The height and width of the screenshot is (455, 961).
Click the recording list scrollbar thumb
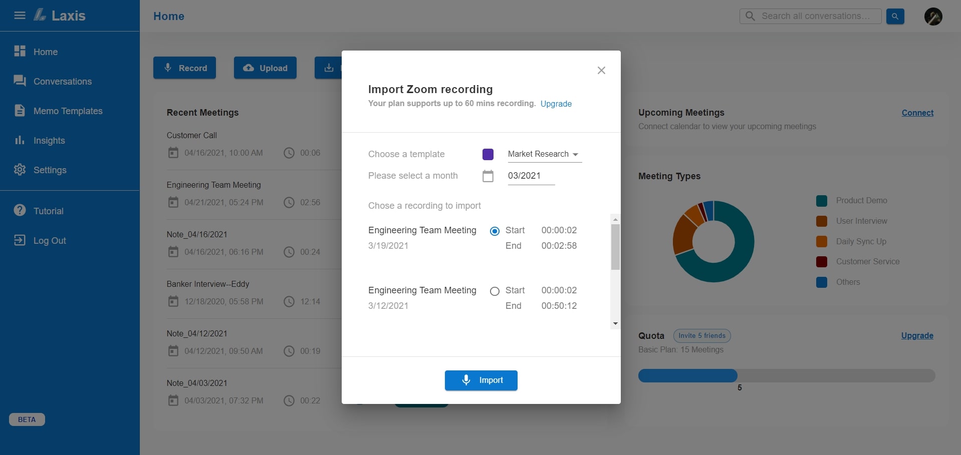point(615,247)
